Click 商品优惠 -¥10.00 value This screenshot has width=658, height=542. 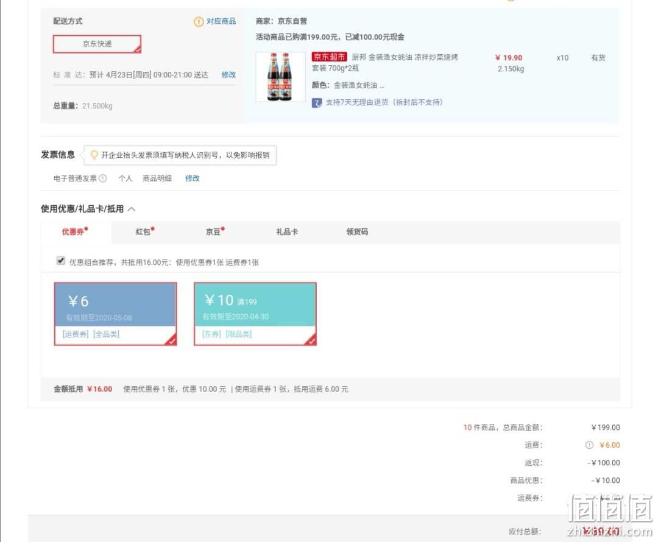606,480
